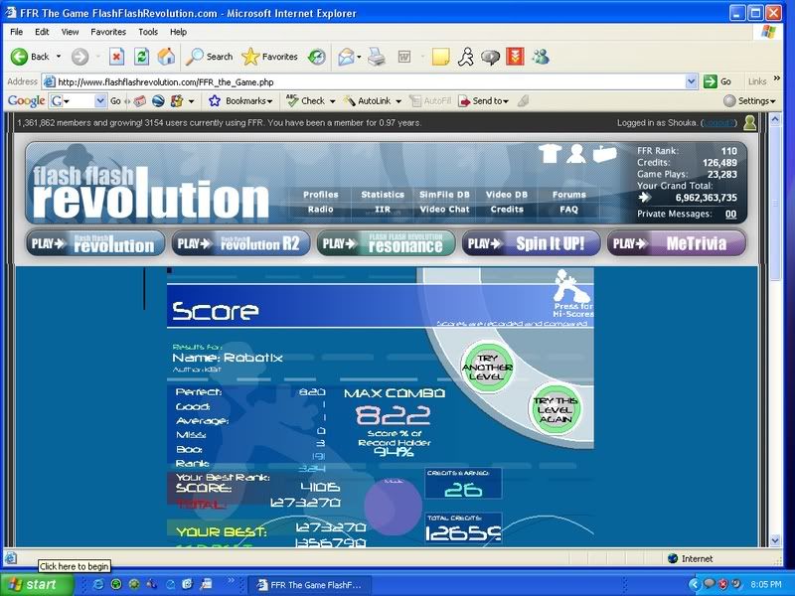Open the Favorites menu in menu bar
Viewport: 795px width, 596px height.
pos(108,32)
